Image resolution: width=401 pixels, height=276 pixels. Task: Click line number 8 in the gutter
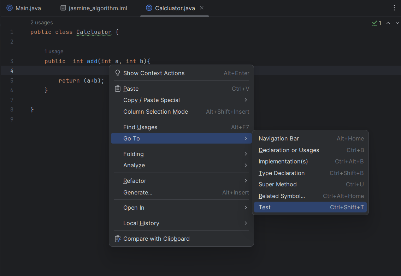[12, 109]
